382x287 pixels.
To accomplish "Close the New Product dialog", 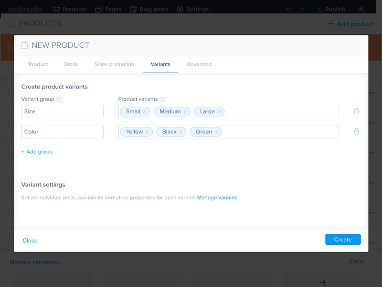I will point(30,241).
